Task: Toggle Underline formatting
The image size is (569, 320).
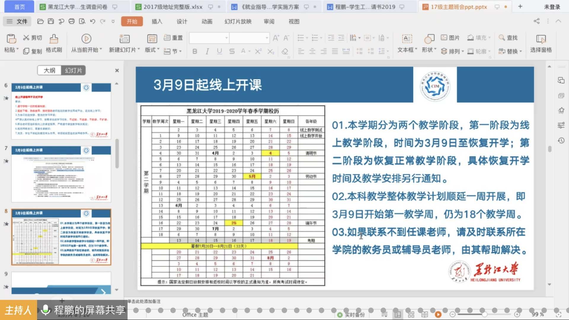Action: (x=219, y=51)
